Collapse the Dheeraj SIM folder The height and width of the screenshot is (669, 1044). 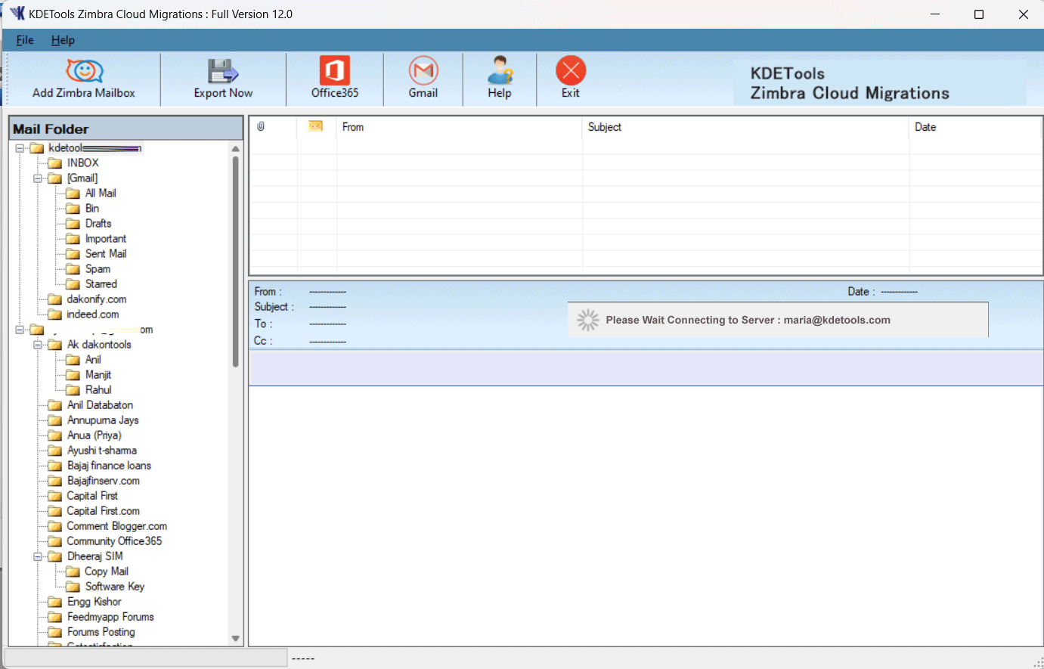coord(38,556)
